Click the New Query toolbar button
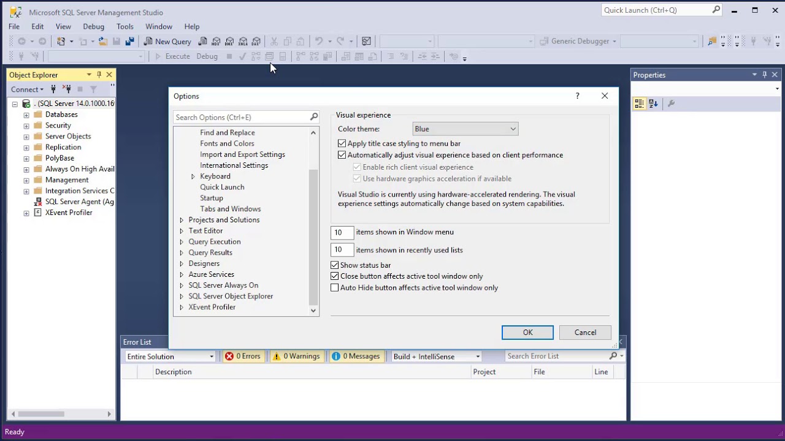This screenshot has height=441, width=785. point(167,42)
